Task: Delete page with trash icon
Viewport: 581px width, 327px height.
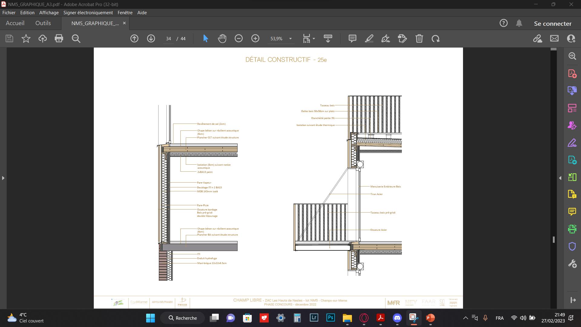Action: click(419, 38)
